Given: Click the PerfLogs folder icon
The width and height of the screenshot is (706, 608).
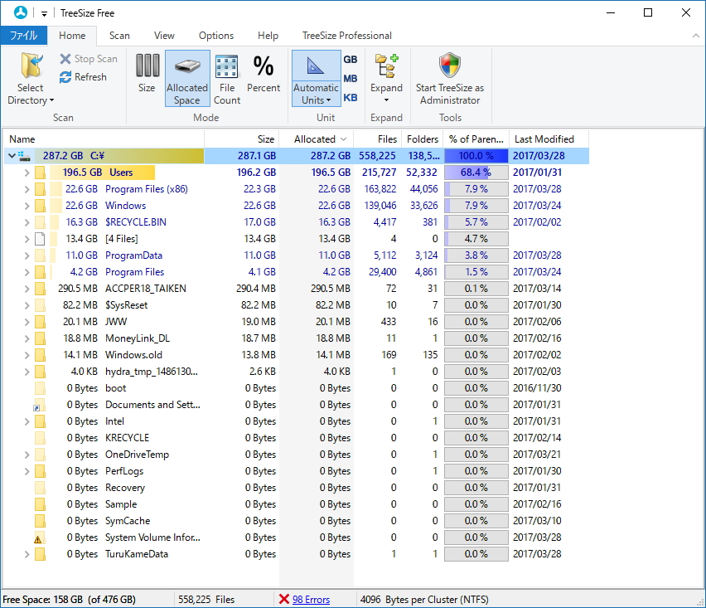Looking at the screenshot, I should tap(40, 471).
